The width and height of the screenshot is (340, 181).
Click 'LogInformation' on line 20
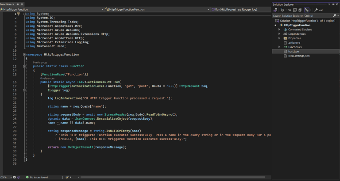[x=68, y=98]
